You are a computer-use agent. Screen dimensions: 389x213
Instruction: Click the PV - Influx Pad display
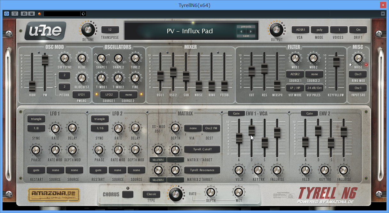(x=190, y=31)
